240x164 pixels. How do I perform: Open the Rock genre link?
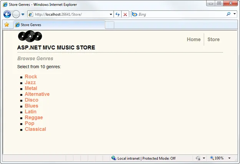pyautogui.click(x=31, y=77)
